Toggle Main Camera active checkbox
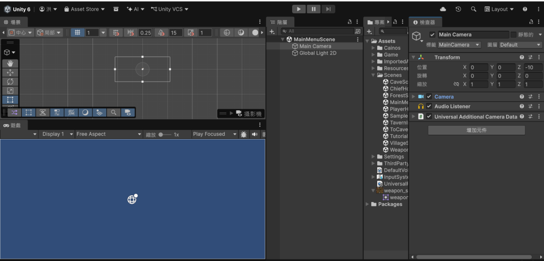544x261 pixels. (432, 34)
